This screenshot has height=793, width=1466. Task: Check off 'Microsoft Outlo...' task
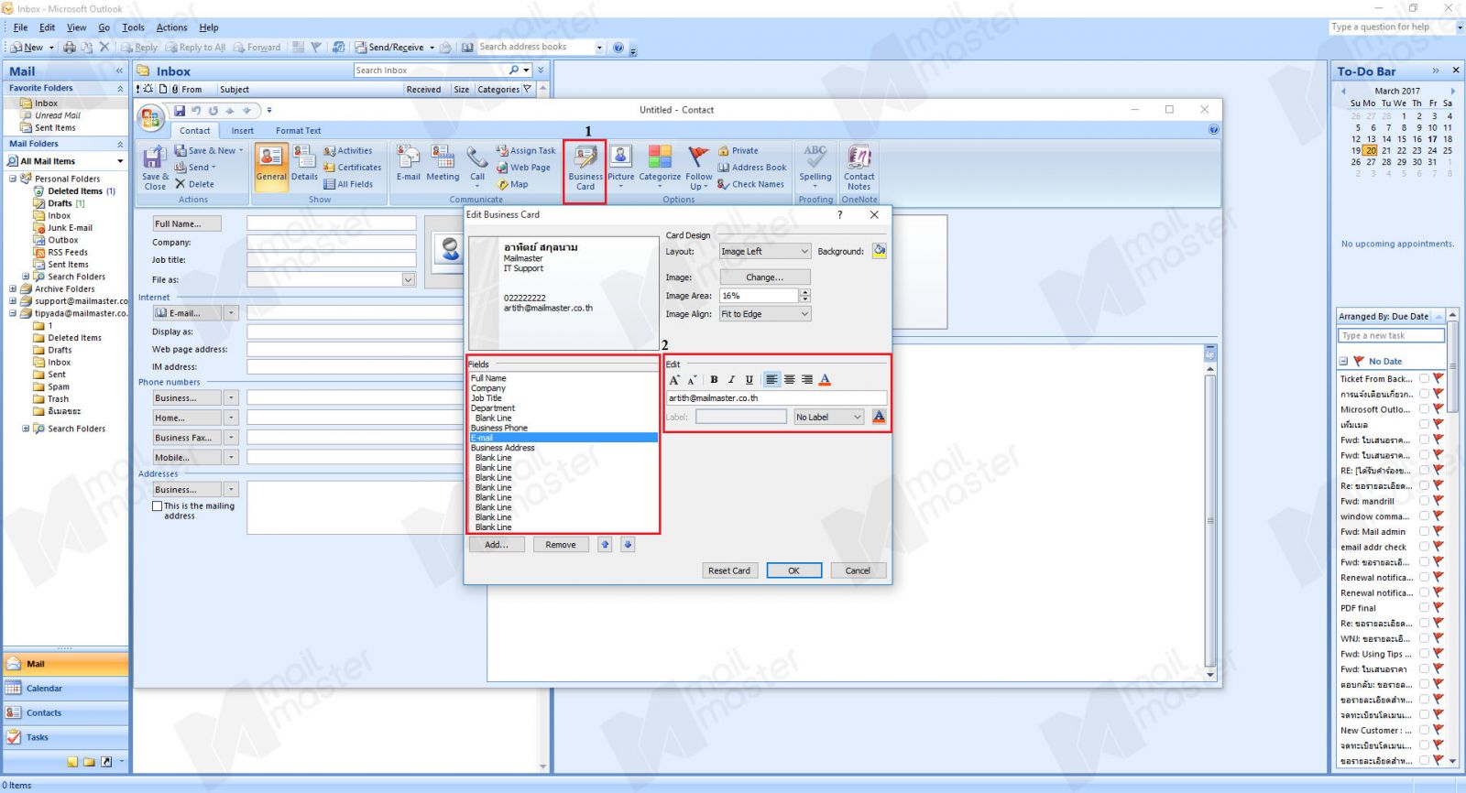click(1424, 409)
